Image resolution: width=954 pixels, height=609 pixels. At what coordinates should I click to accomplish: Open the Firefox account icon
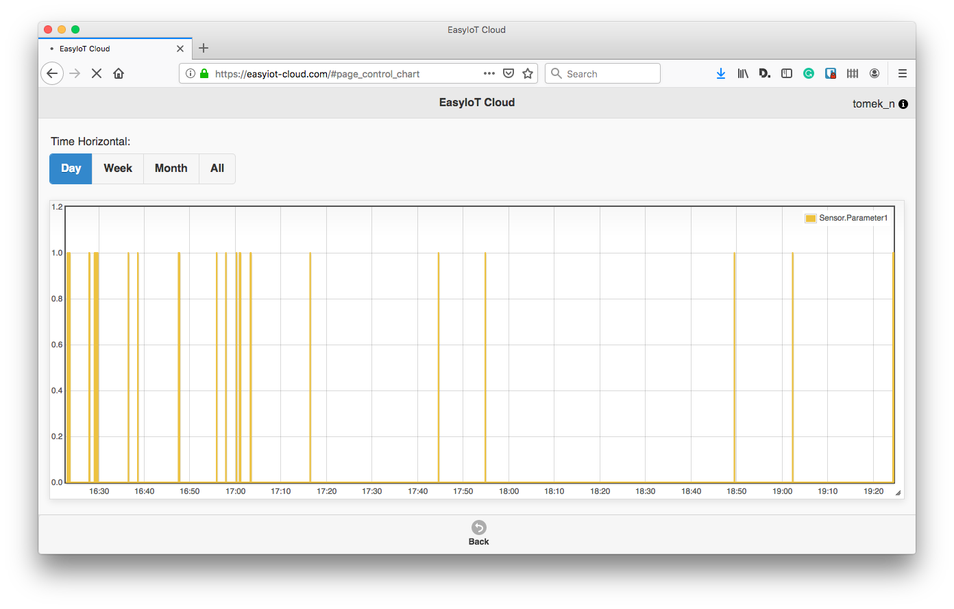click(x=874, y=73)
